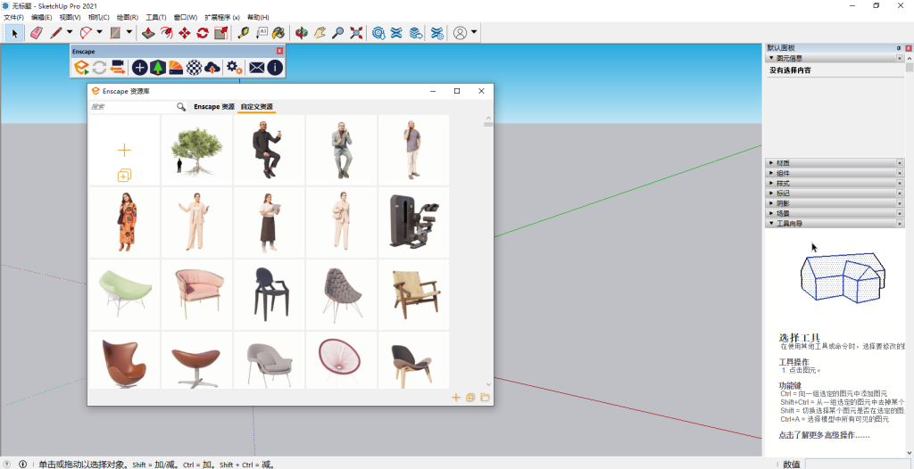Open the Enscape asset library tree icon
This screenshot has width=914, height=469.
point(157,67)
